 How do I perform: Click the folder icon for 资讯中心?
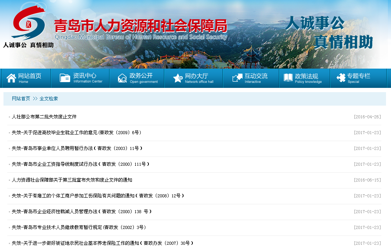65,78
